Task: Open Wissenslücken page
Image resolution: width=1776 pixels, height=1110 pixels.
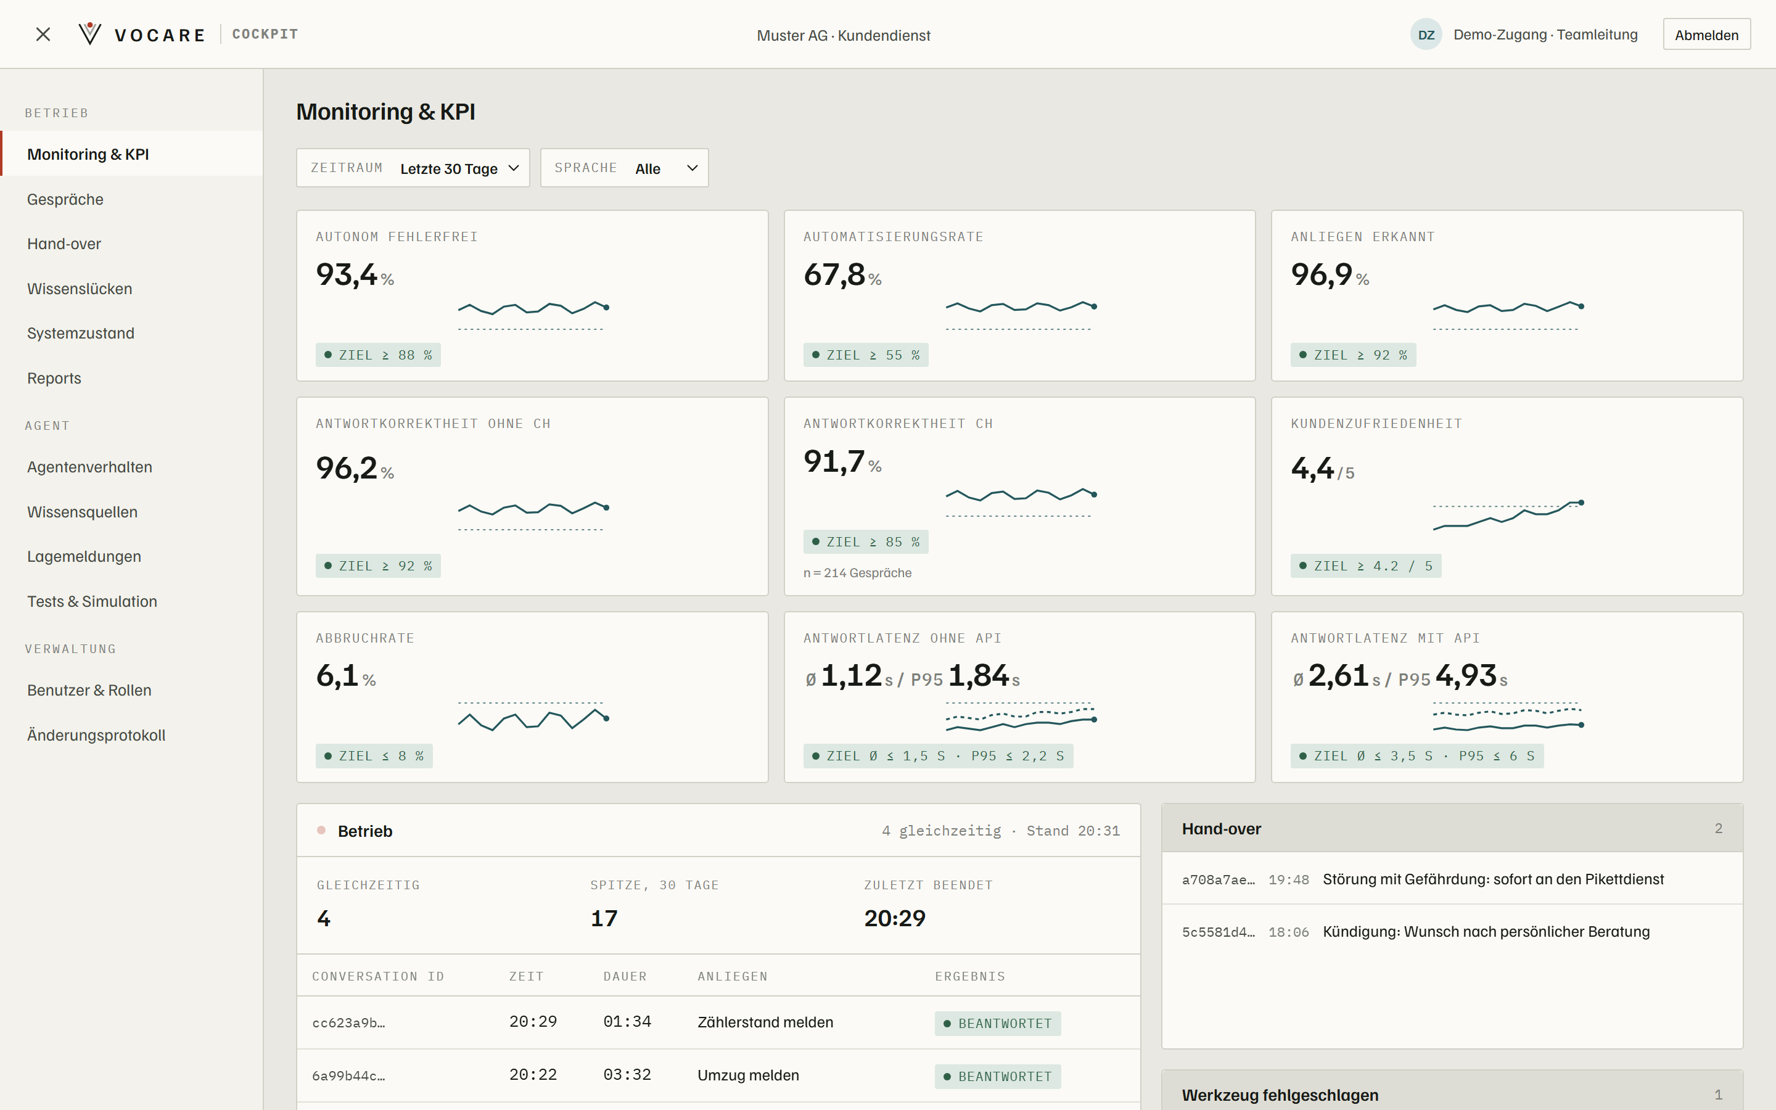Action: point(132,289)
